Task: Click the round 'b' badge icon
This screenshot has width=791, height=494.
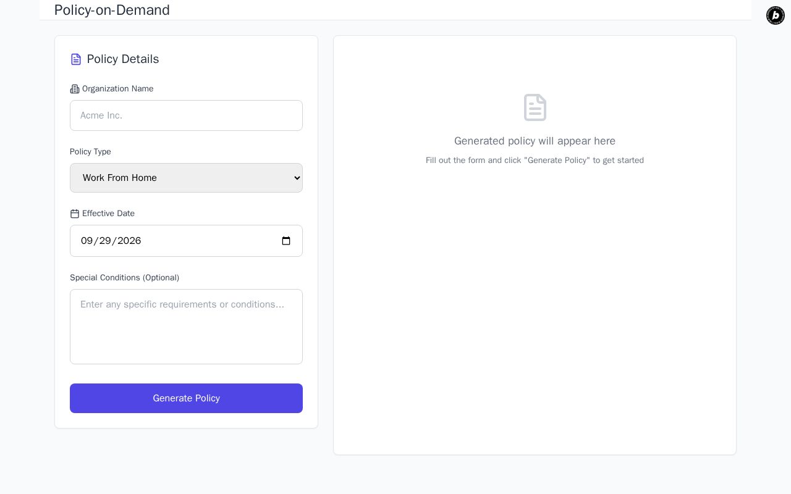Action: pos(776,15)
